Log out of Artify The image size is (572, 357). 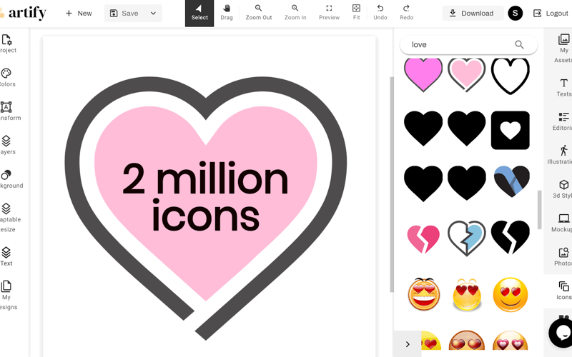(551, 13)
